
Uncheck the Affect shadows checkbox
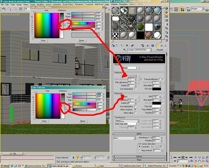coord(136,109)
